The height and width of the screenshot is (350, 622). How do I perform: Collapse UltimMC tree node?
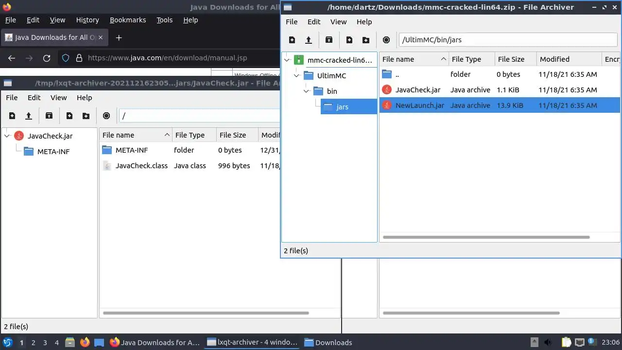pyautogui.click(x=297, y=76)
